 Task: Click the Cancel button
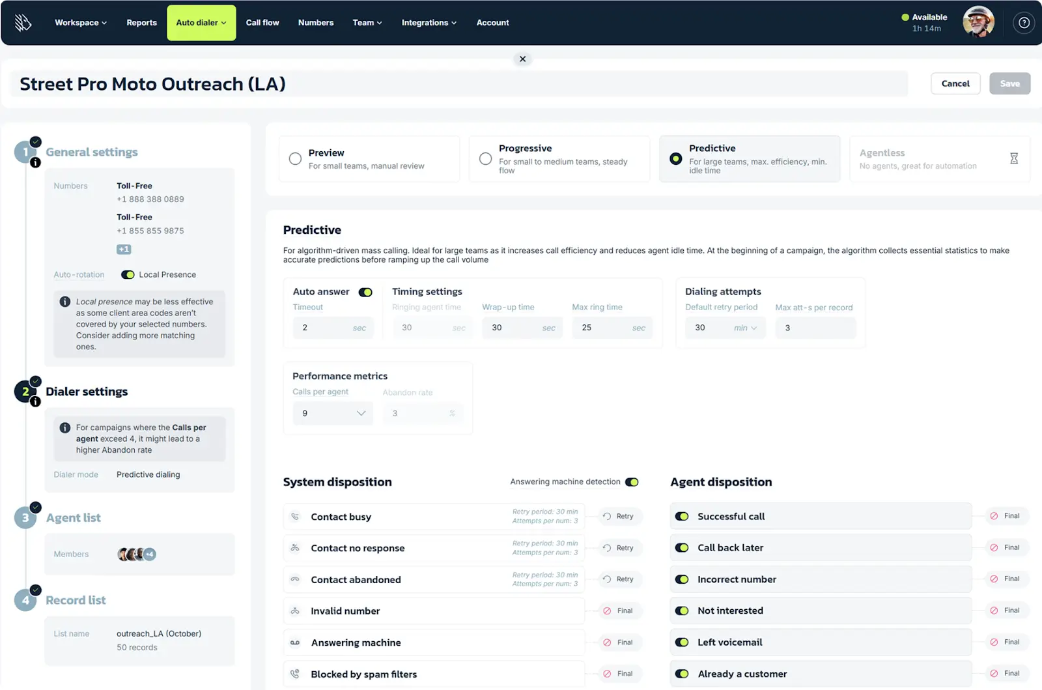(x=955, y=83)
